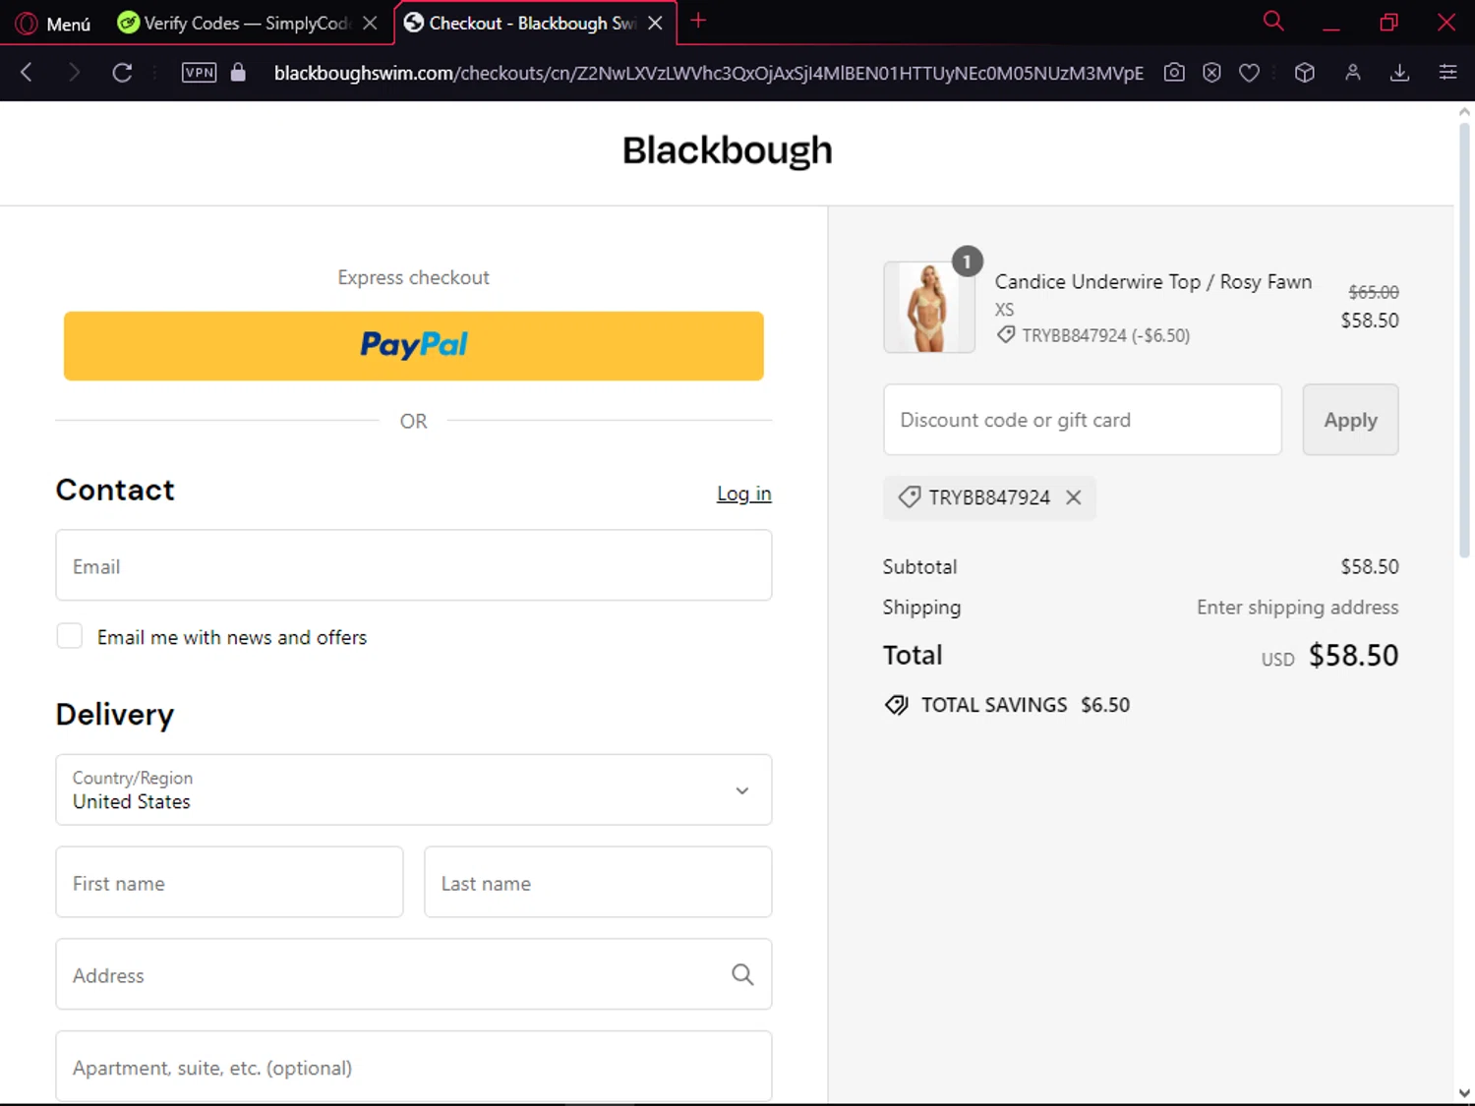Click the site security padlock icon
This screenshot has width=1475, height=1106.
point(238,72)
